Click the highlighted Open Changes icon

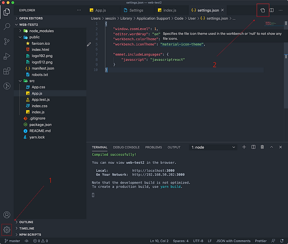(x=262, y=10)
